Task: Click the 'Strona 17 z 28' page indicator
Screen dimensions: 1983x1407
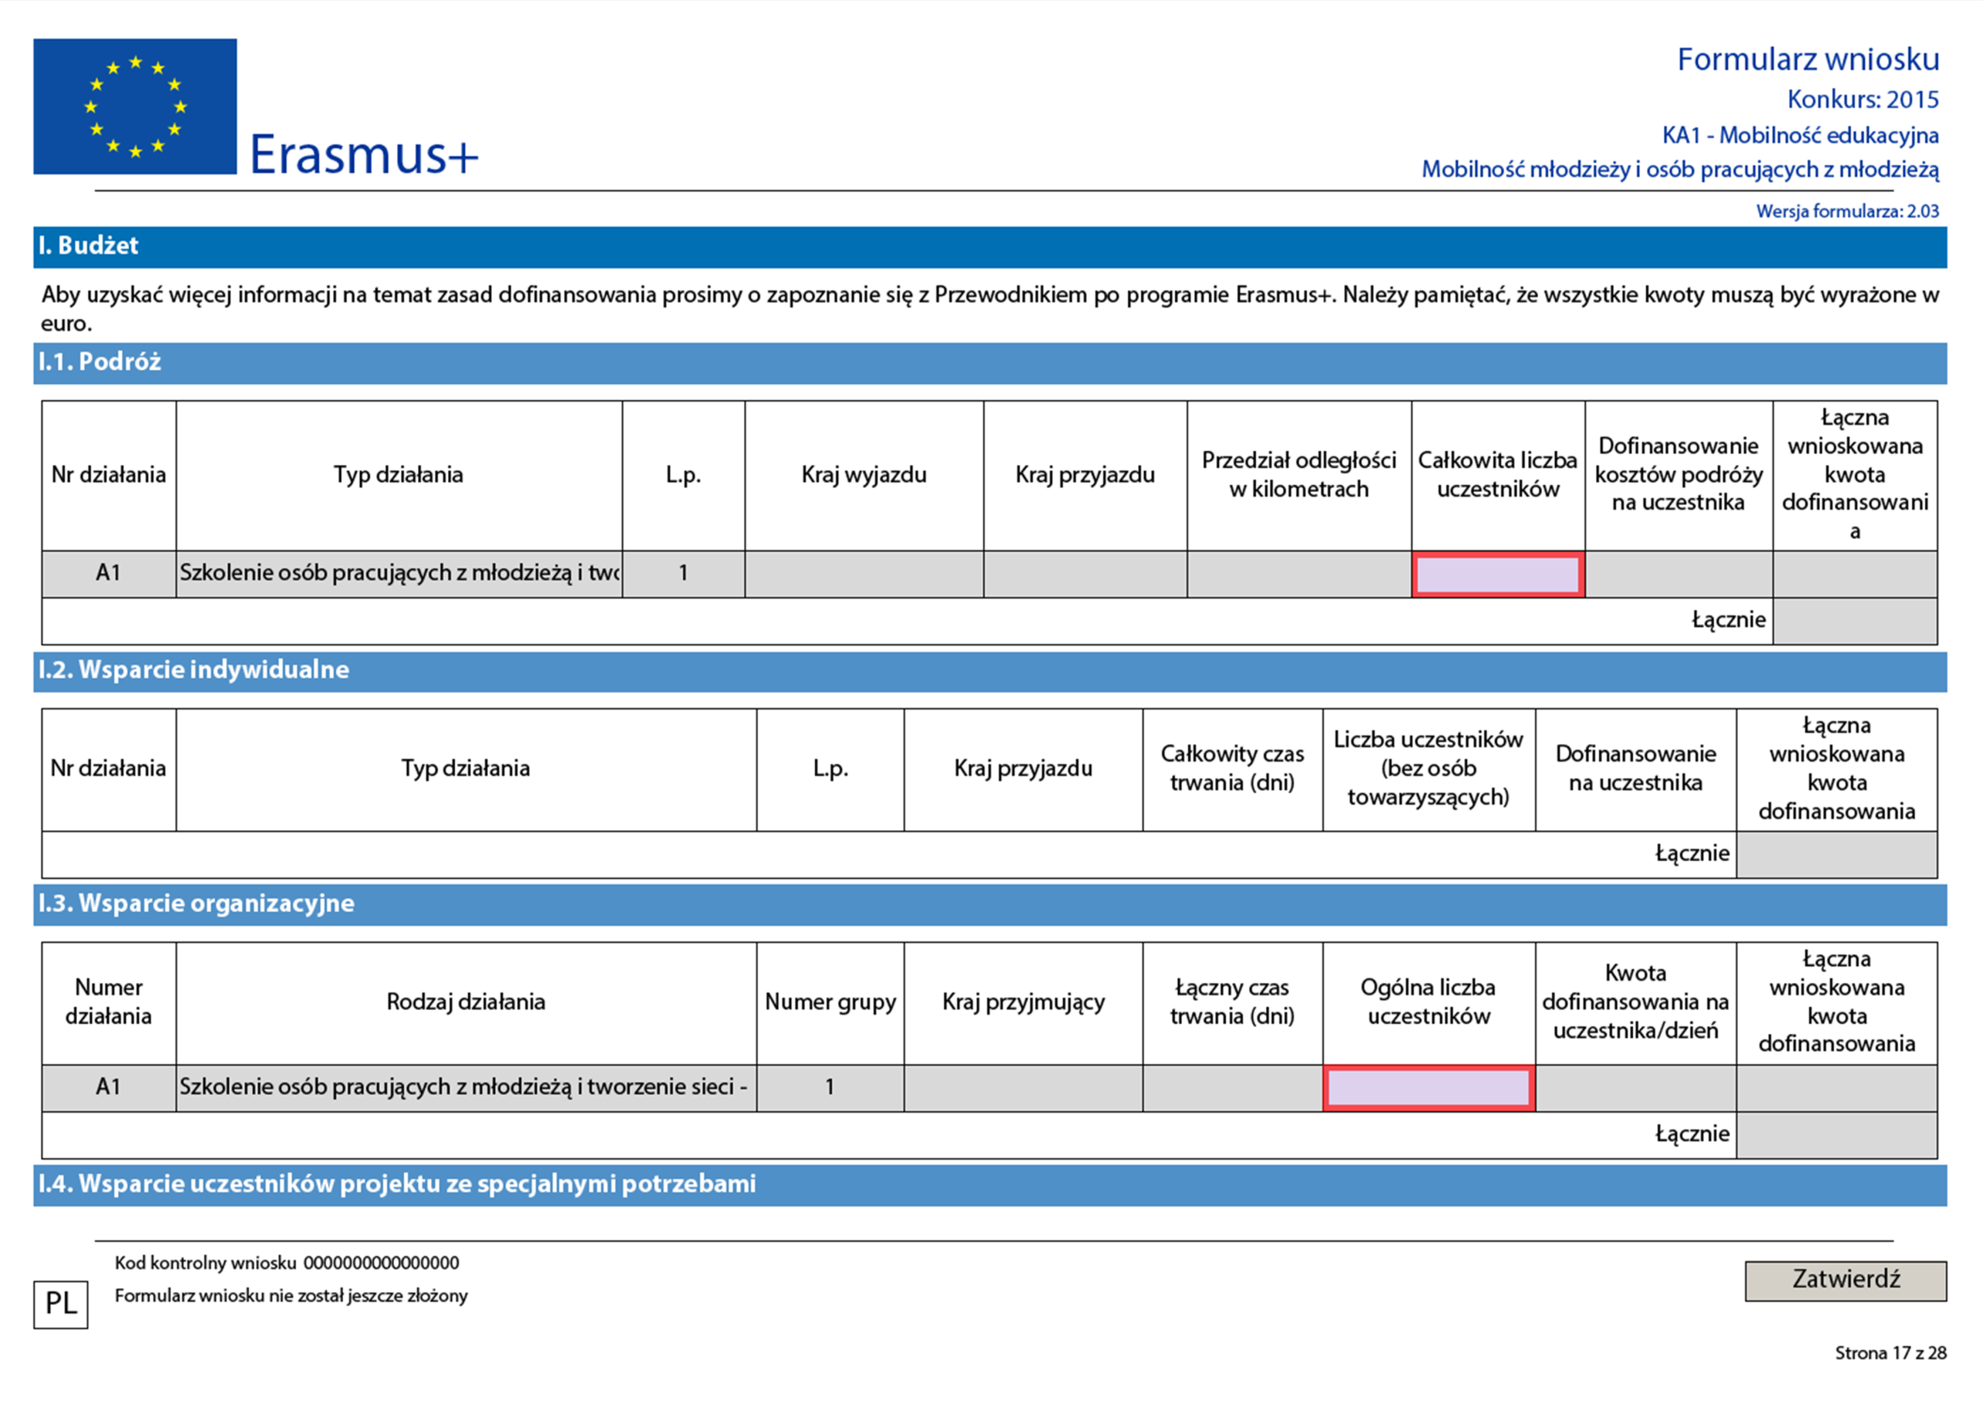Action: (1890, 1353)
